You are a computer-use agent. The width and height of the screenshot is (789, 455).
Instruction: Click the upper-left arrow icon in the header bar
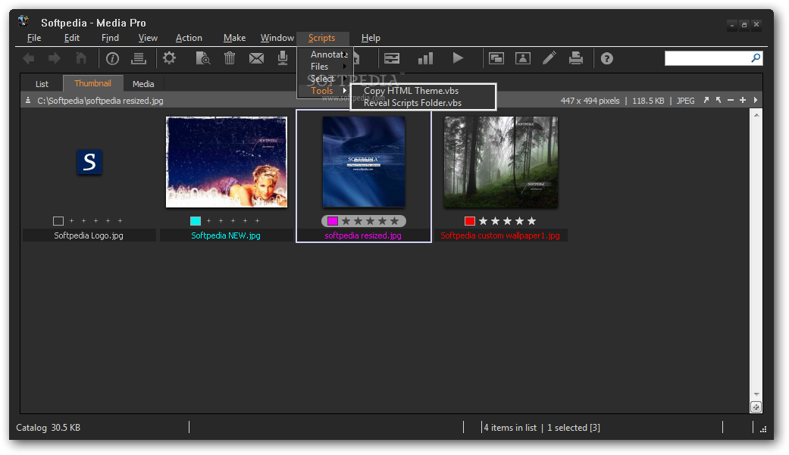(719, 100)
